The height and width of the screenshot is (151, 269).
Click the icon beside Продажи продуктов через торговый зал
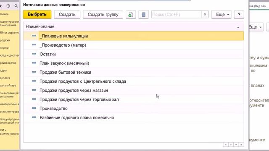(x=34, y=99)
